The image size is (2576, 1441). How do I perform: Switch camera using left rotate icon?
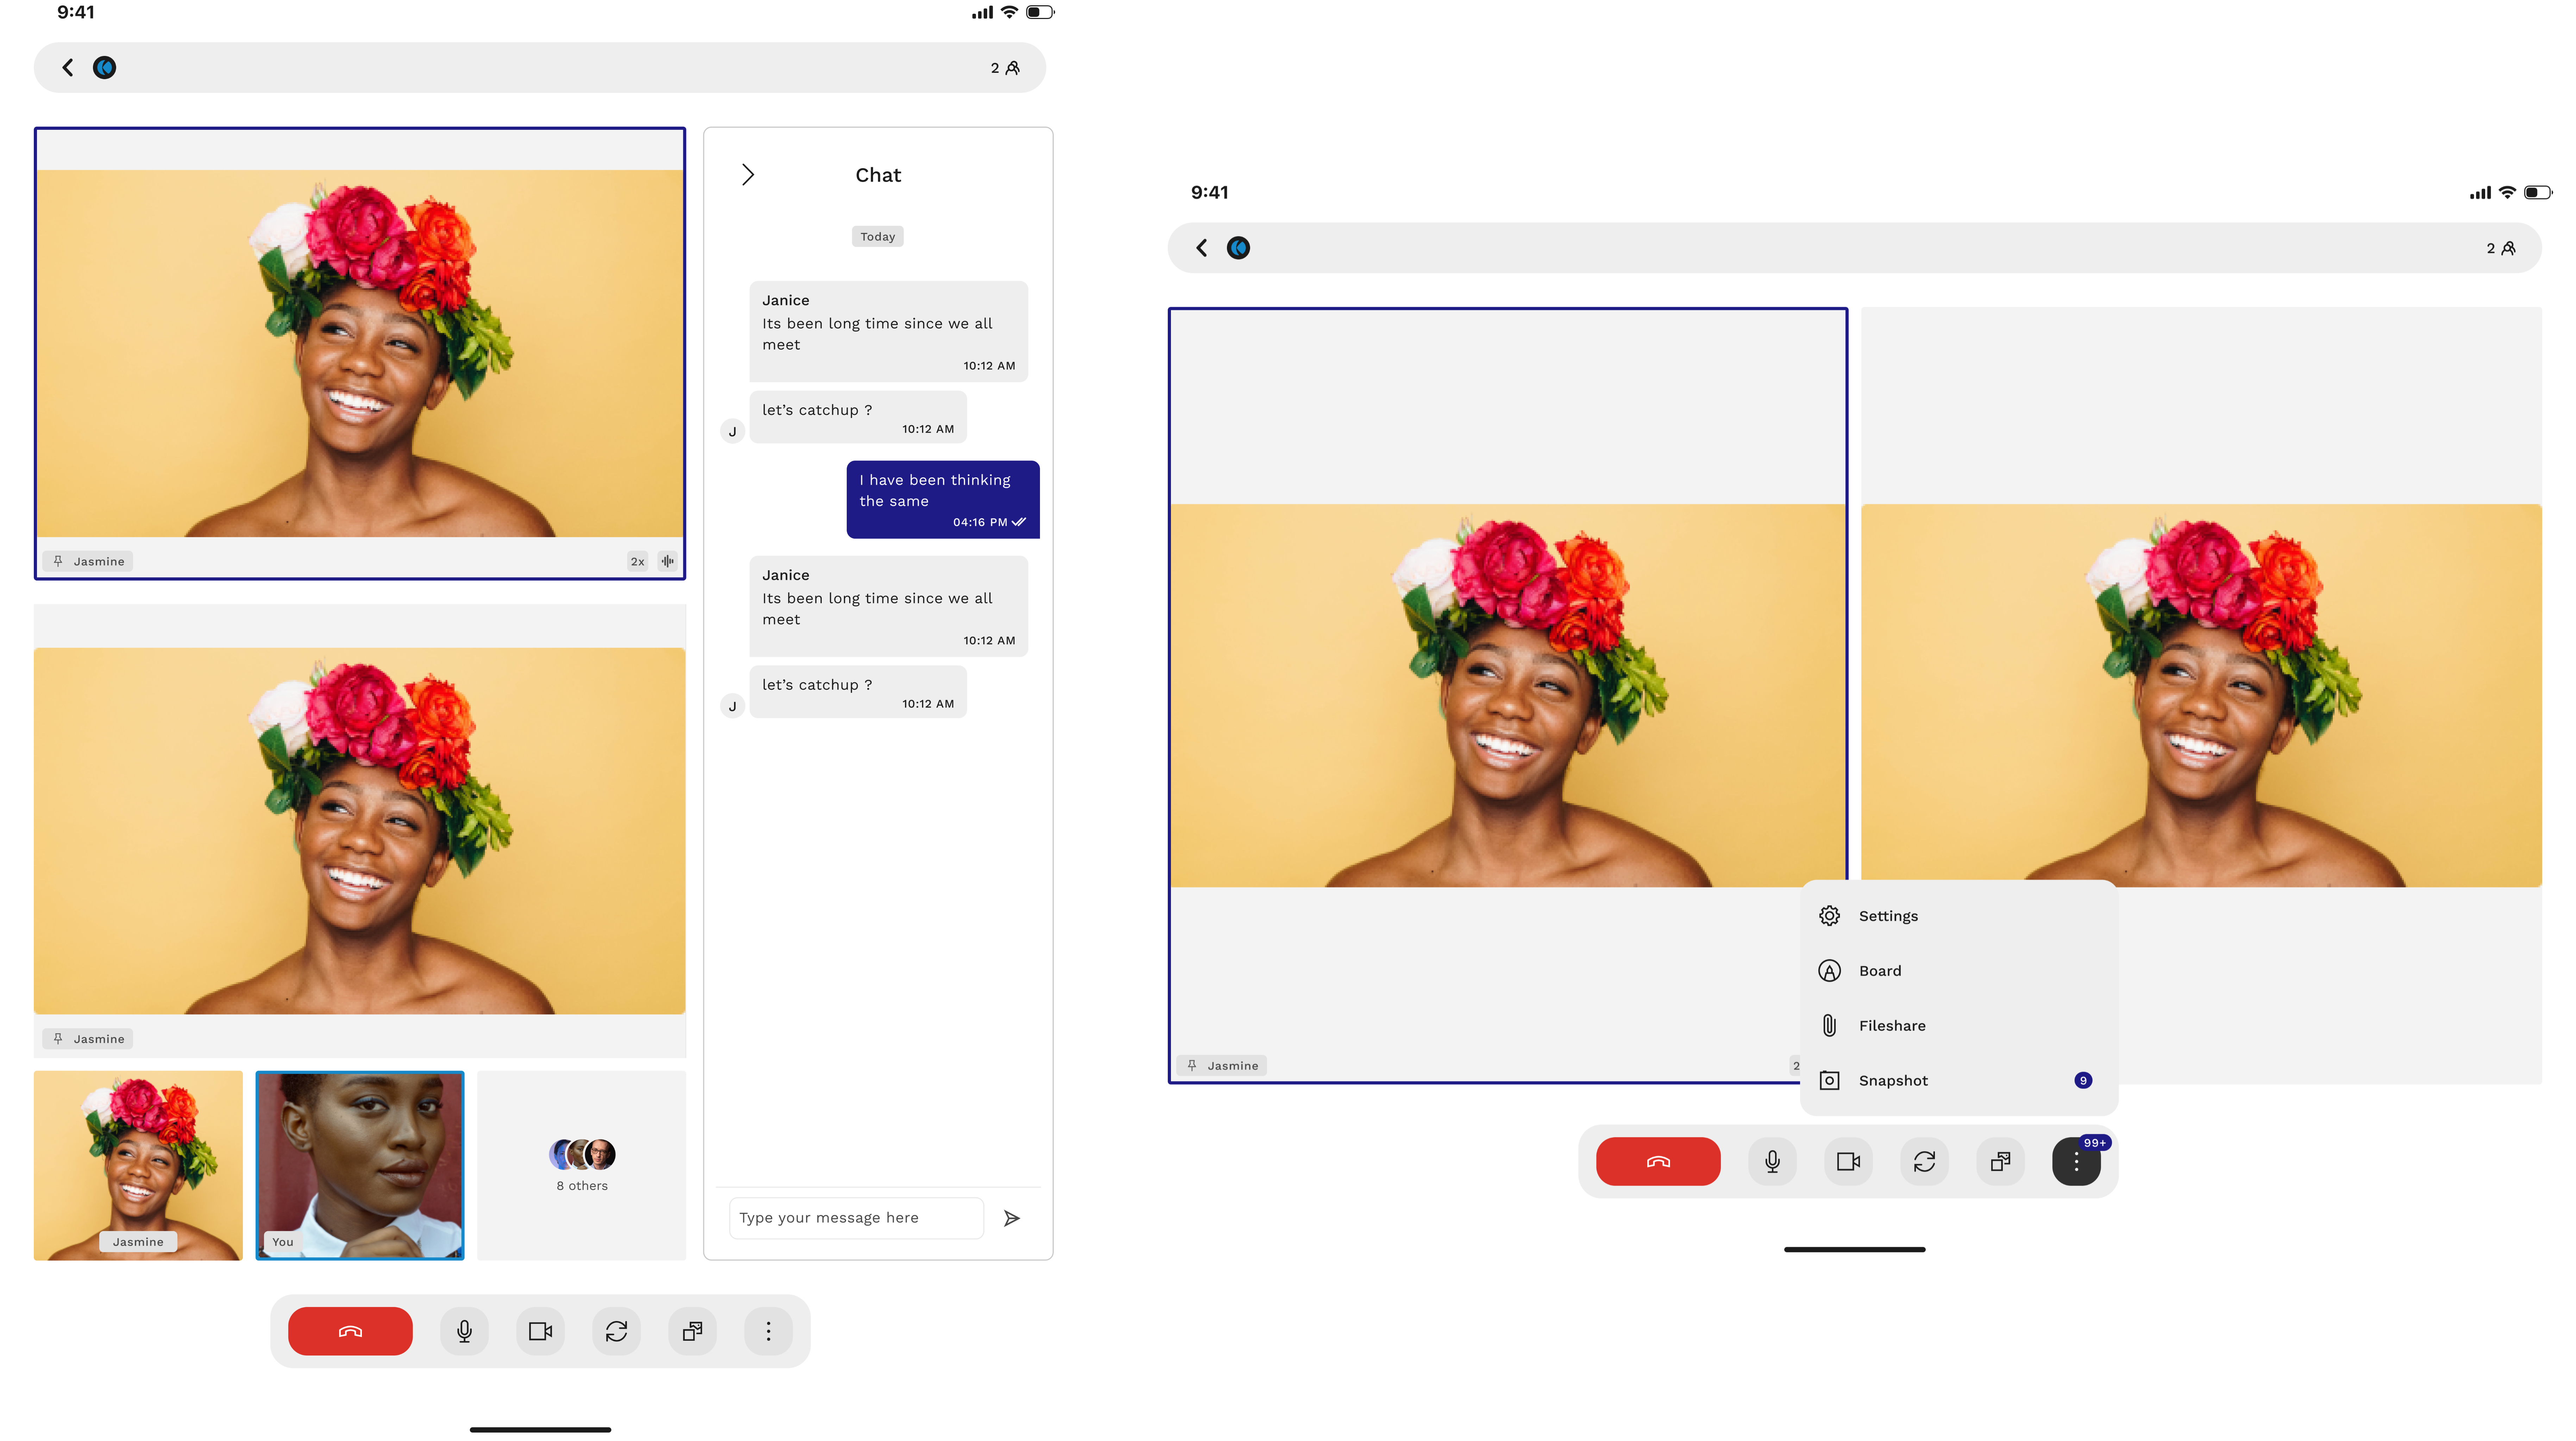click(616, 1331)
